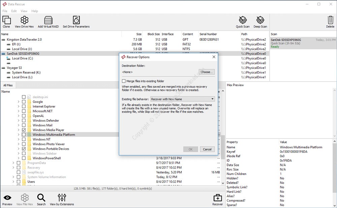Click the Size column header
This screenshot has width=337, height=208.
[x=139, y=34]
